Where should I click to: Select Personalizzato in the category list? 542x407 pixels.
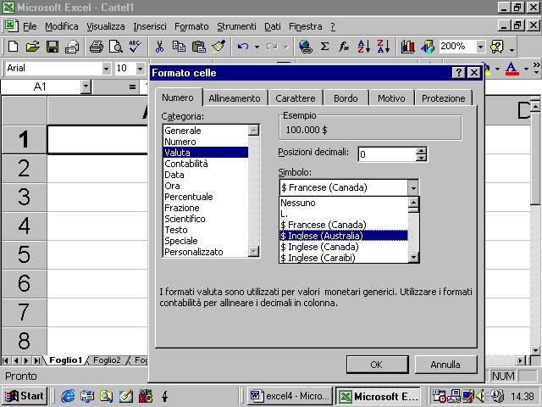point(205,252)
